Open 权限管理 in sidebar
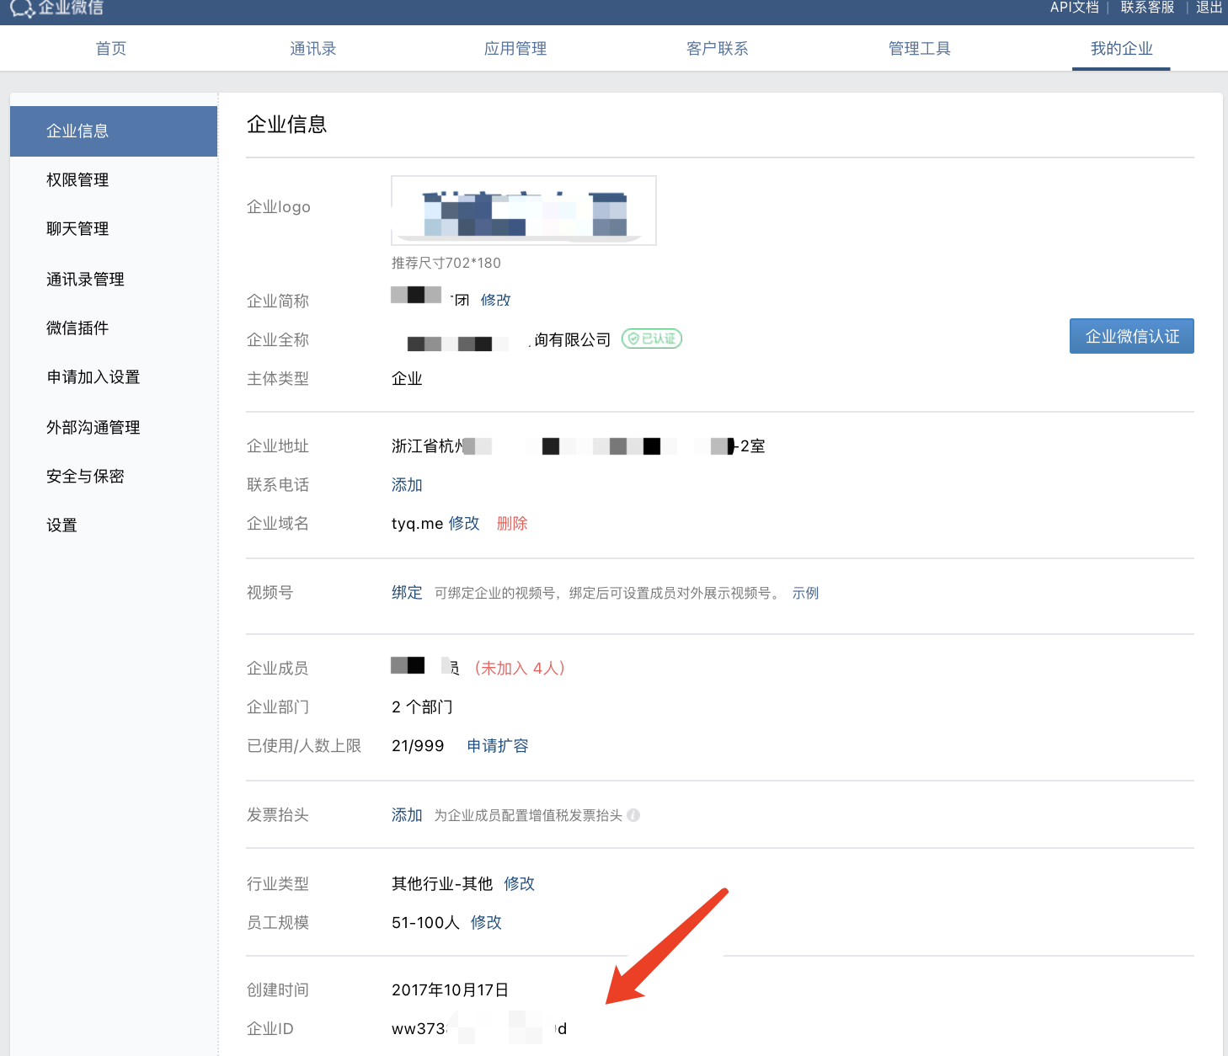Viewport: 1228px width, 1056px height. 77,180
